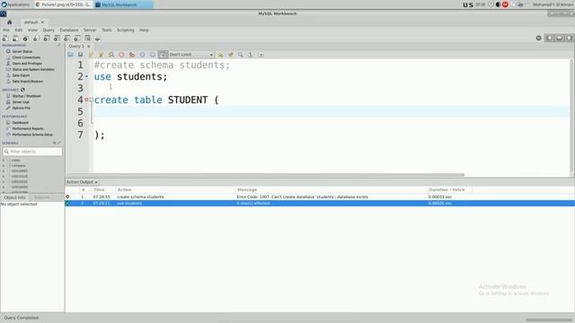The image size is (575, 323).
Task: Stop the running query red icon
Action: (121, 55)
